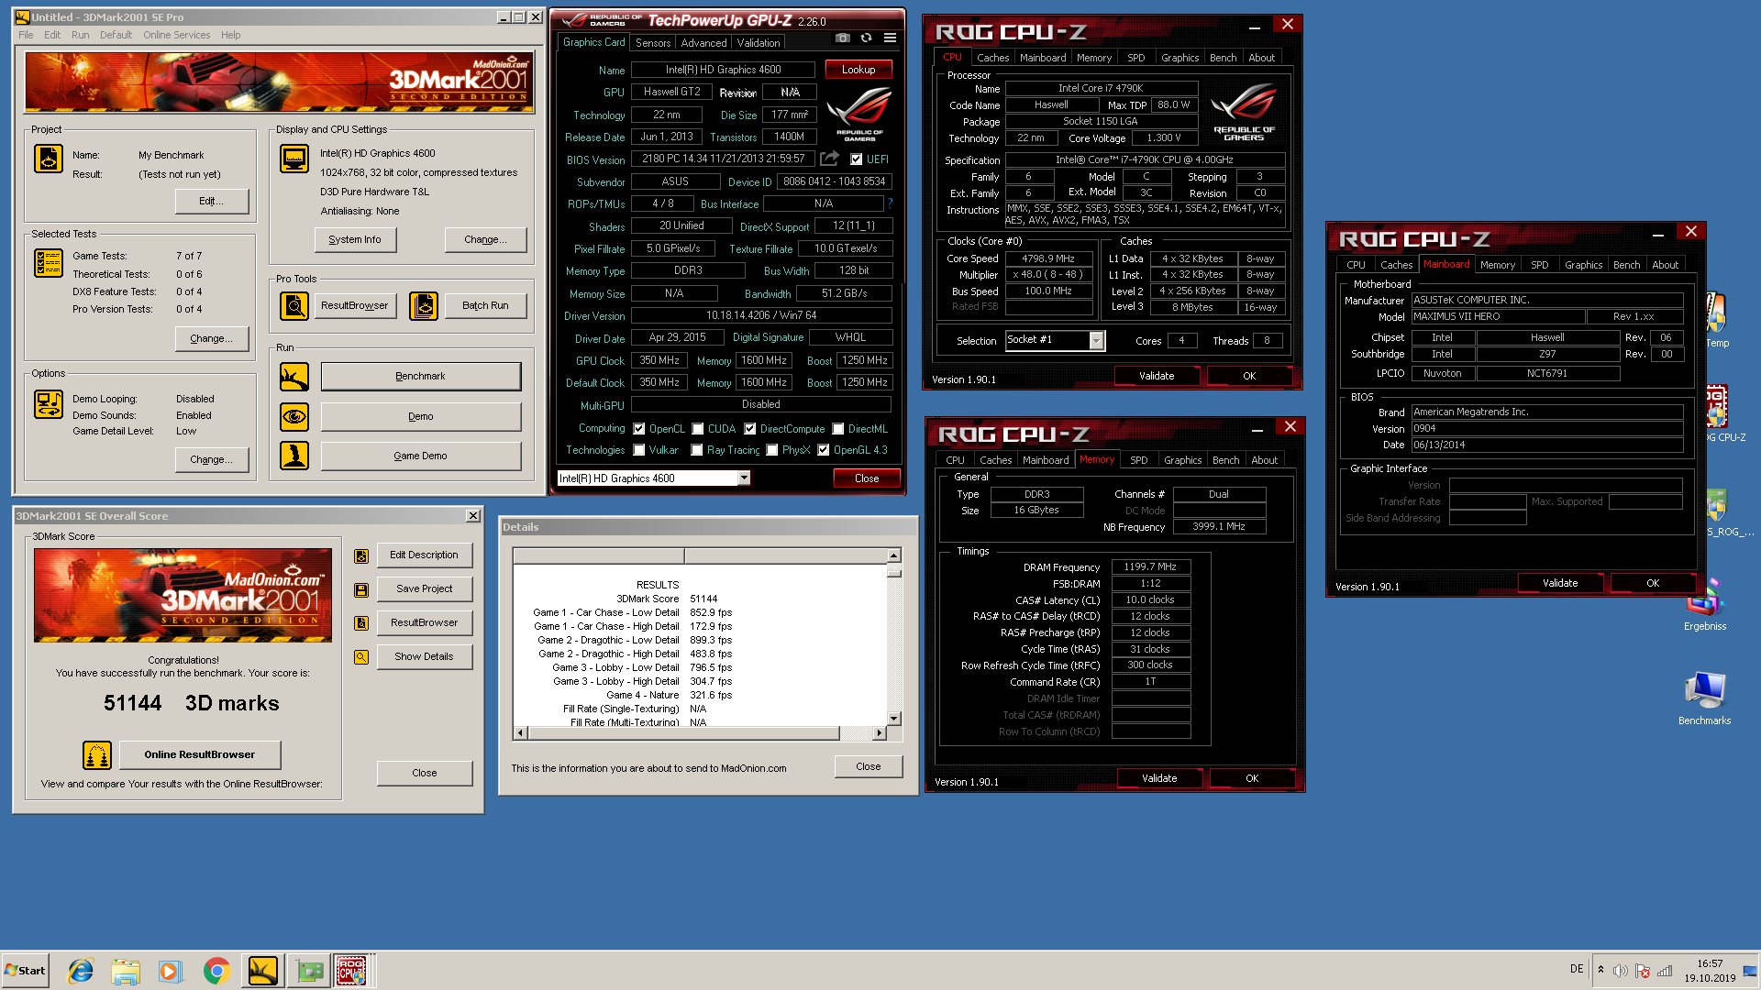
Task: Open 3DMark2001 Online Services menu
Action: pos(176,35)
